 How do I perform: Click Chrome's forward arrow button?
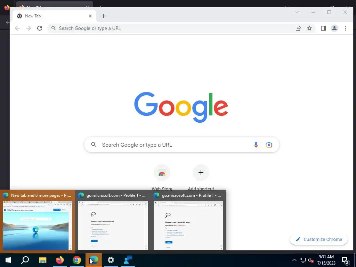click(x=29, y=28)
